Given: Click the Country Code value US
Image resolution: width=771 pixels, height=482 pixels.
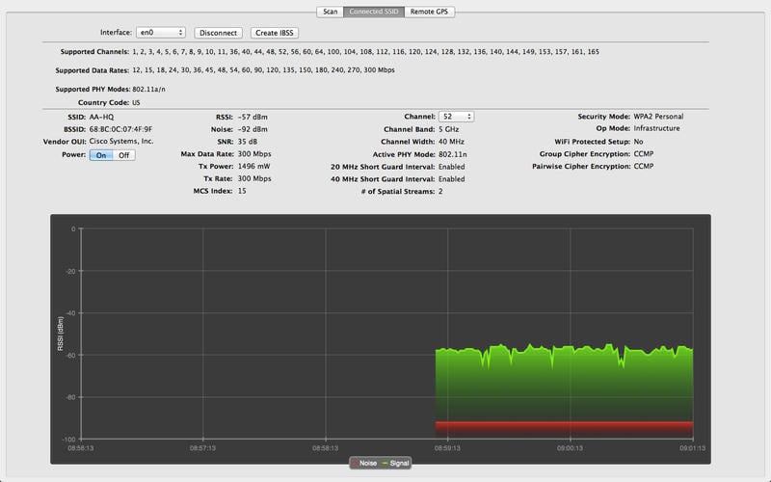Looking at the screenshot, I should (136, 103).
